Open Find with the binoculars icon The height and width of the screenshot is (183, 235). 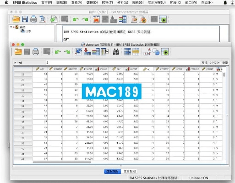tap(116, 52)
